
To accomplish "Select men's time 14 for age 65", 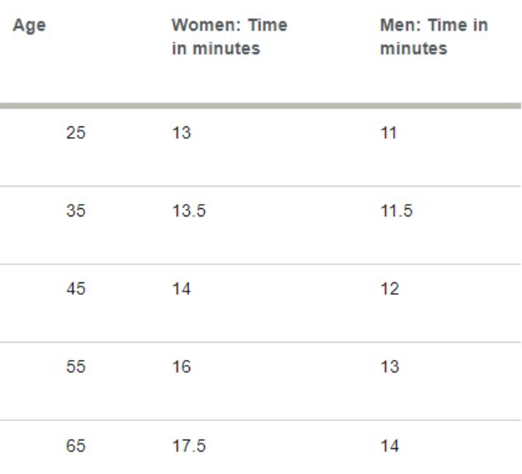I will point(390,446).
